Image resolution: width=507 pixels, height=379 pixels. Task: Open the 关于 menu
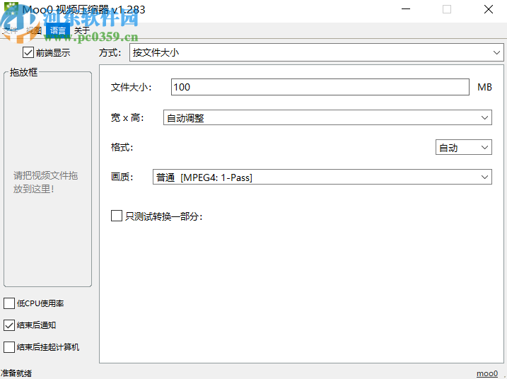click(x=82, y=30)
